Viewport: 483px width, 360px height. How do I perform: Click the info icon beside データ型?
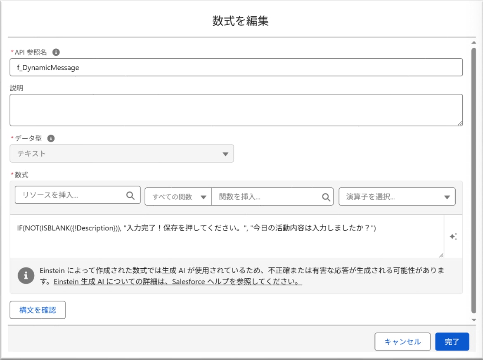(51, 138)
